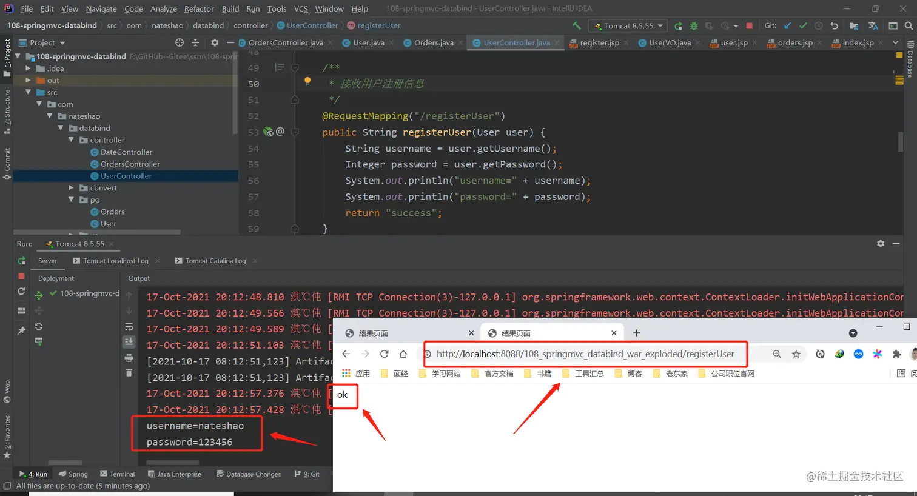917x496 pixels.
Task: Open the Spring tool window
Action: point(73,474)
